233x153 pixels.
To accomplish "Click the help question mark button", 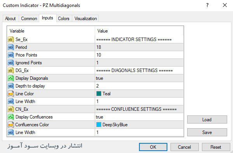I will click(207, 5).
